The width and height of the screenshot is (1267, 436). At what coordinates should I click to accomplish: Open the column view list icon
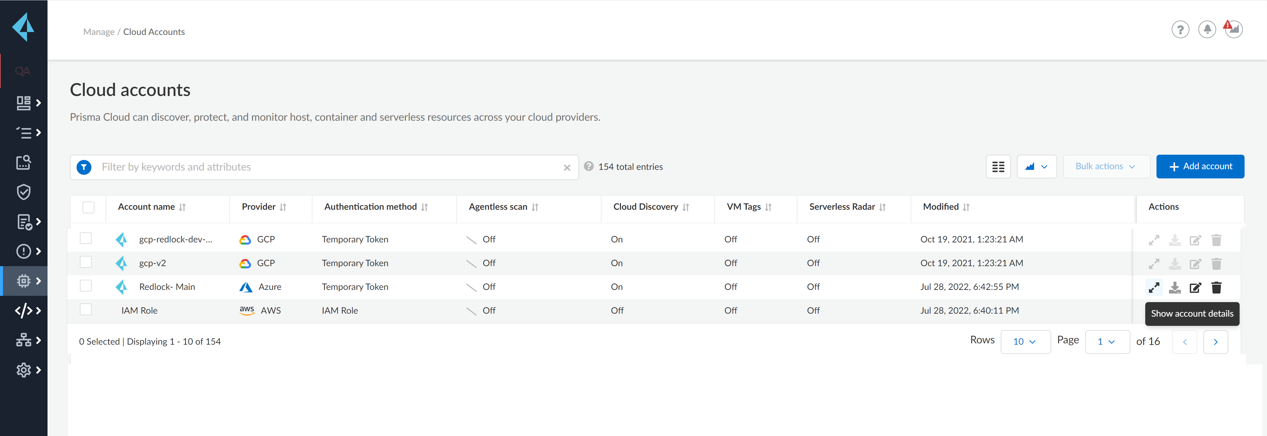998,167
